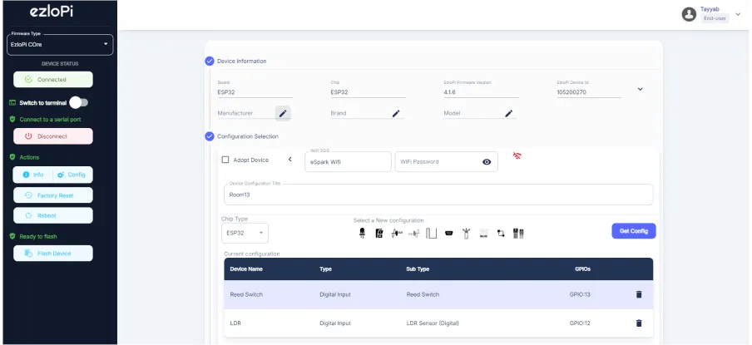Edit the Model field with pencil icon

509,113
